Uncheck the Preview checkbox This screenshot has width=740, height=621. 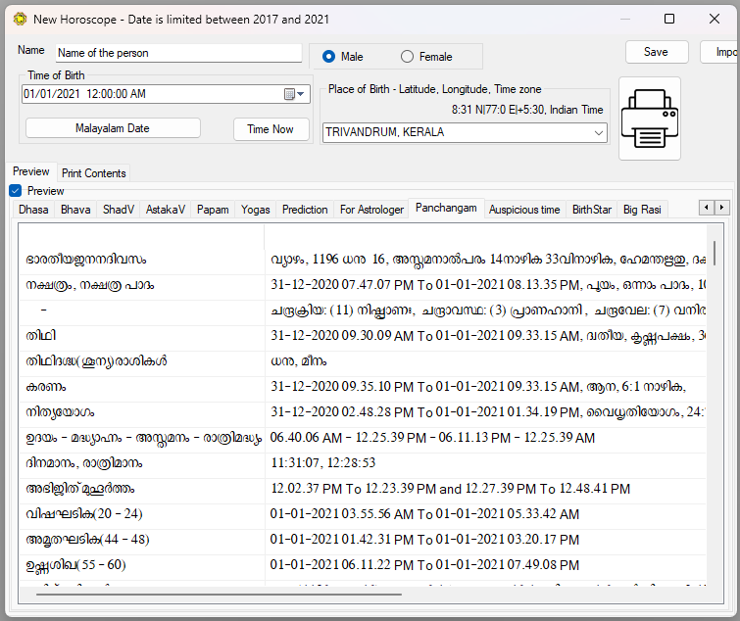click(15, 191)
